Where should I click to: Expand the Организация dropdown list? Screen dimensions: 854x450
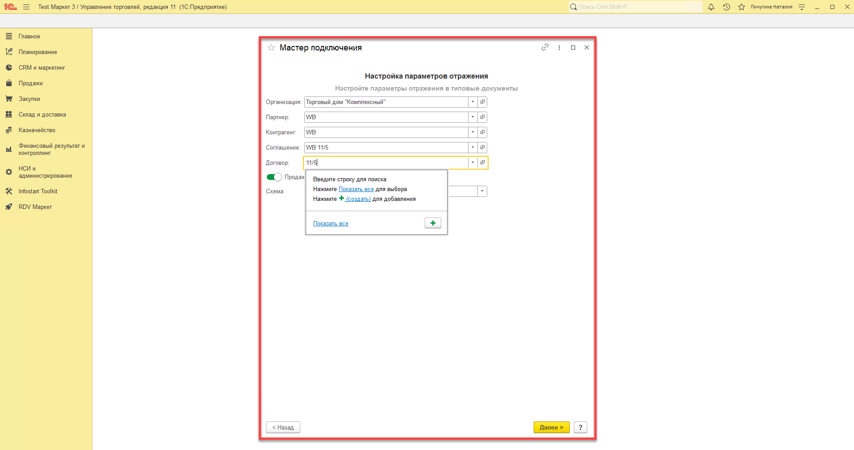473,102
